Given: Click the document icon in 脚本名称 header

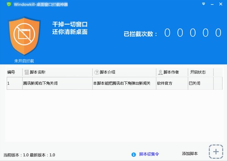Looking at the screenshot, I should tap(27, 72).
